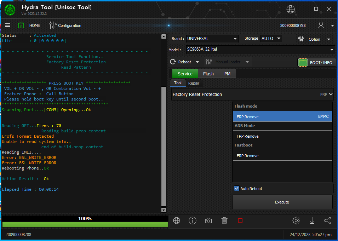Click the 'Rebooting Phone..Ok' log line
This screenshot has height=241, width=338.
click(x=25, y=168)
